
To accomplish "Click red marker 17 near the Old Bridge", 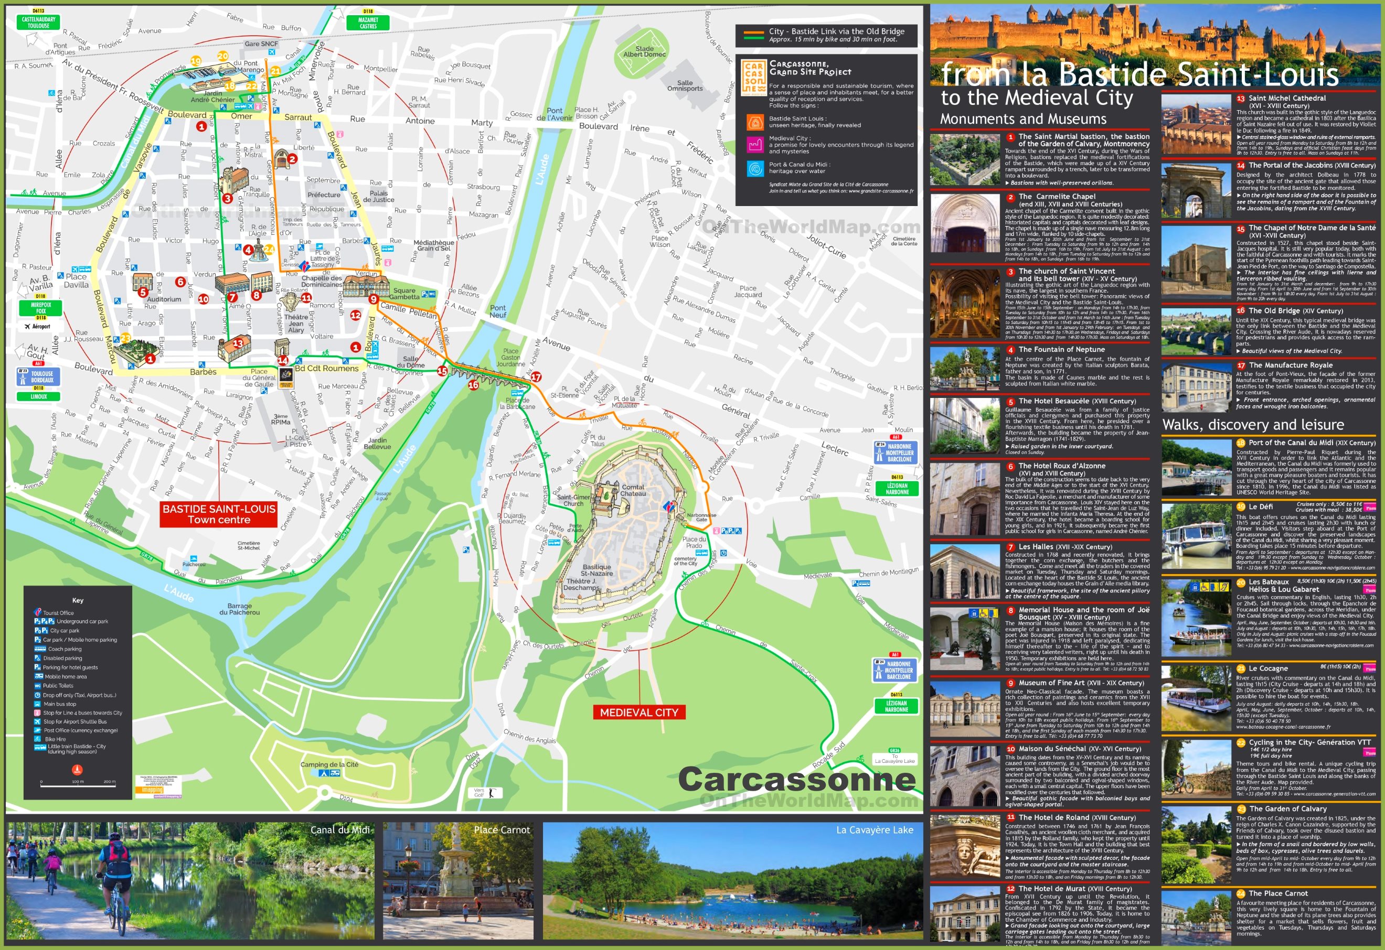I will (x=536, y=376).
